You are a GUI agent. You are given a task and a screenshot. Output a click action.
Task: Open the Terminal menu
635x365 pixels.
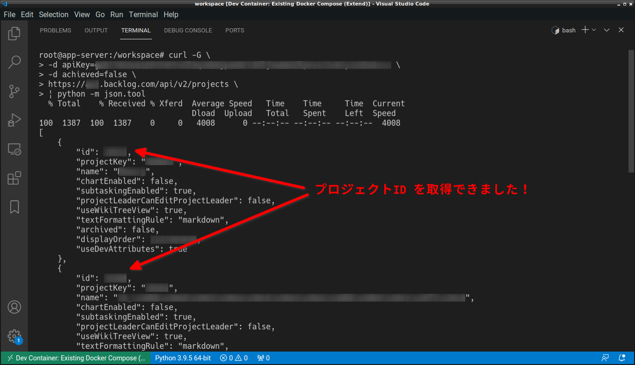click(x=143, y=14)
